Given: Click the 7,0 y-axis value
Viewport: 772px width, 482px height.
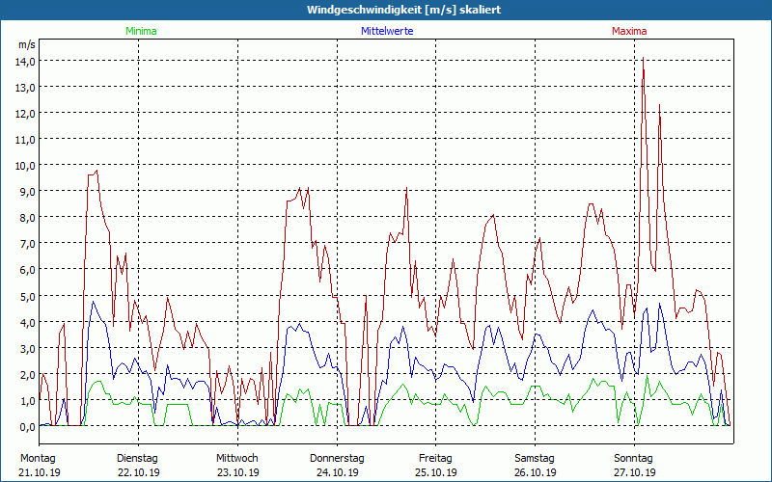Looking at the screenshot, I should pyautogui.click(x=27, y=244).
